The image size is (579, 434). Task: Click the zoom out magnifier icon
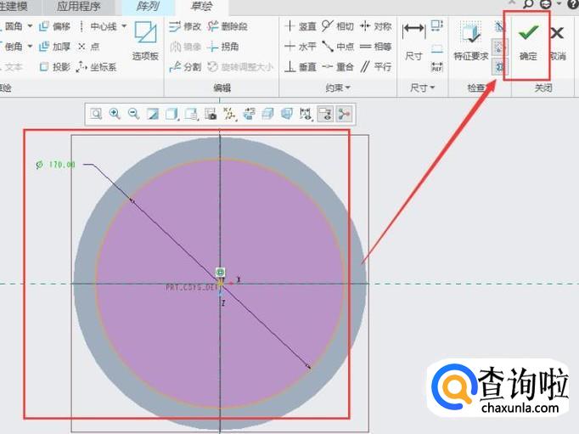[133, 114]
